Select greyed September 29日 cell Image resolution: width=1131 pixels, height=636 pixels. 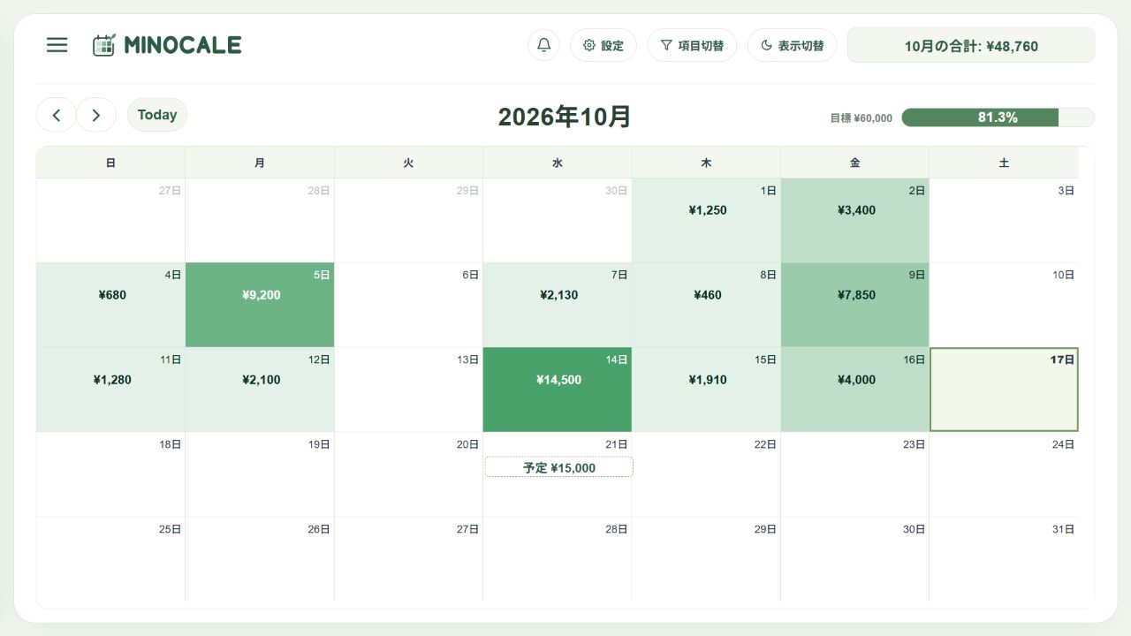coord(408,220)
